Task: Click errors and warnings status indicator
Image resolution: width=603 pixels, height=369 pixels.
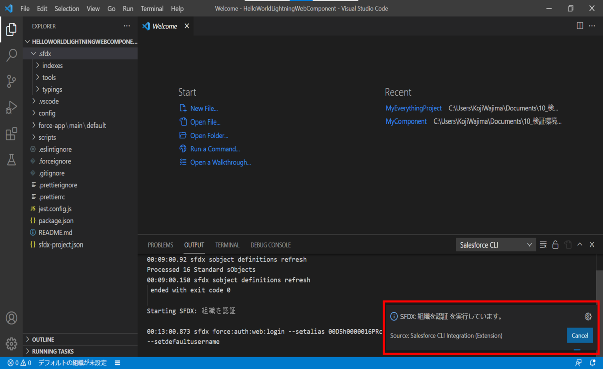Action: (19, 363)
